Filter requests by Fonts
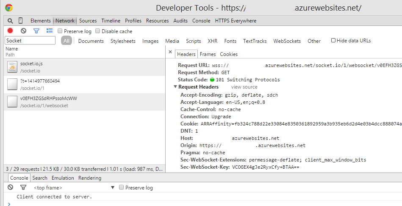 230,41
